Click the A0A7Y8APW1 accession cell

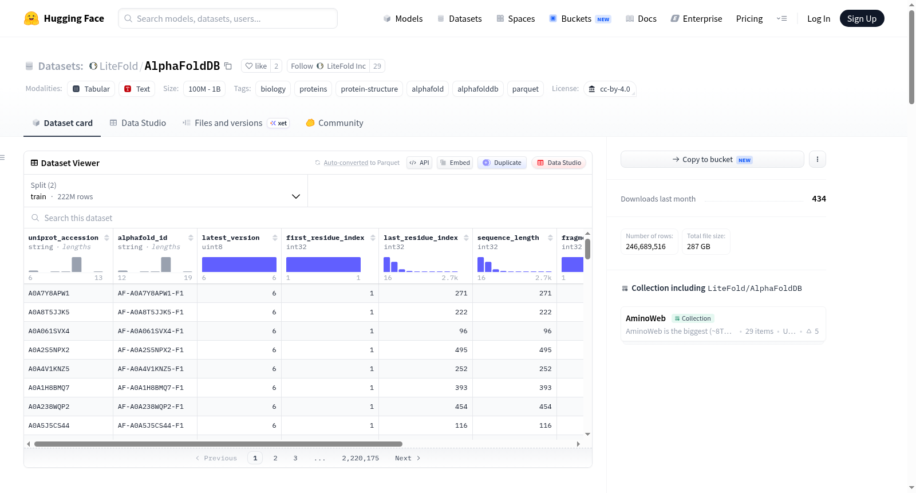68,293
